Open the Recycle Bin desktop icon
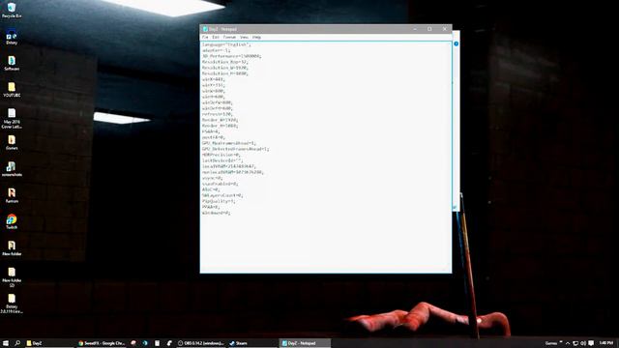The height and width of the screenshot is (348, 619). coord(12,11)
